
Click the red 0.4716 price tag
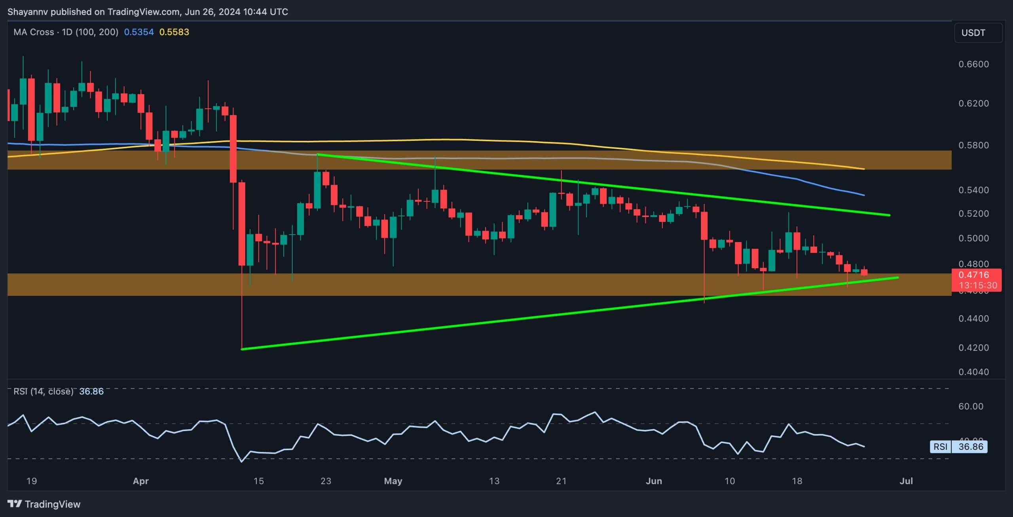tap(975, 275)
